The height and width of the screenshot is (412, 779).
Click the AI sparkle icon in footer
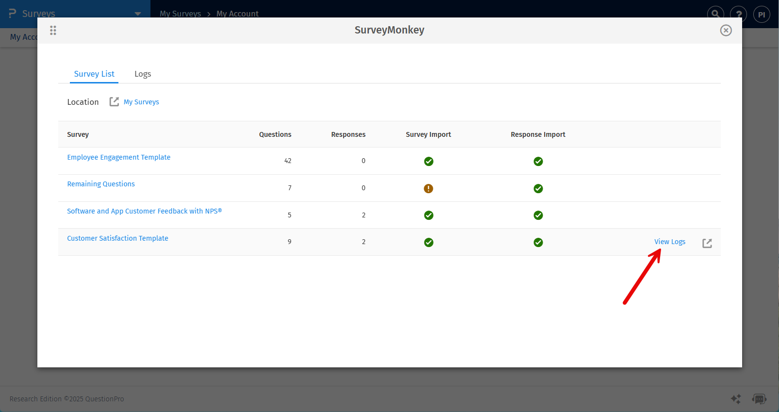pyautogui.click(x=736, y=399)
